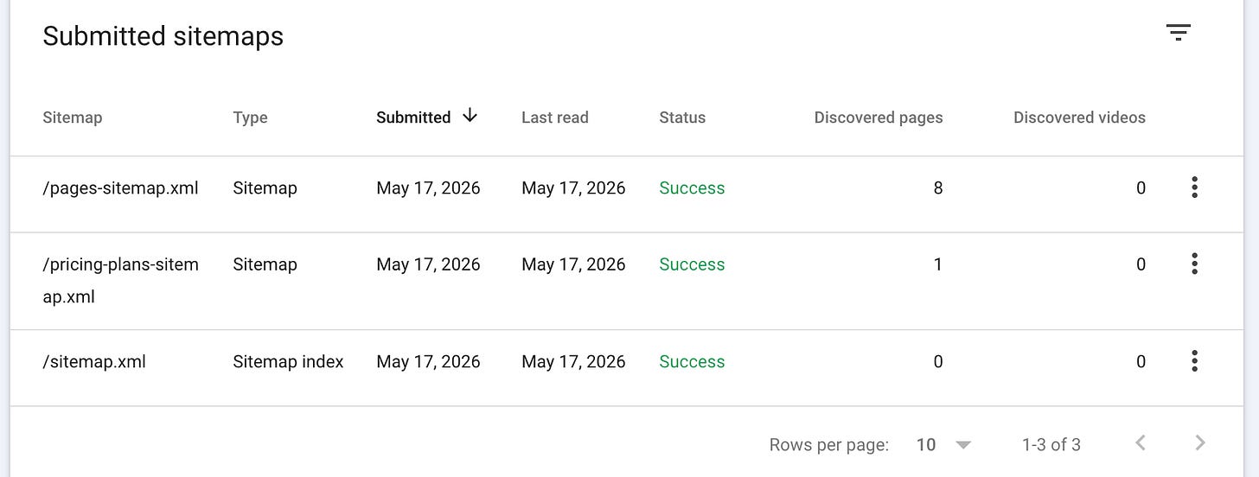Click Success status of /sitemap.xml row
Image resolution: width=1259 pixels, height=477 pixels.
click(x=692, y=362)
